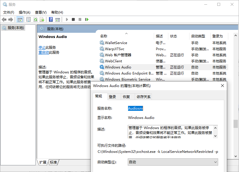
Task: Switch to the 恢复 tab
Action: pyautogui.click(x=127, y=97)
